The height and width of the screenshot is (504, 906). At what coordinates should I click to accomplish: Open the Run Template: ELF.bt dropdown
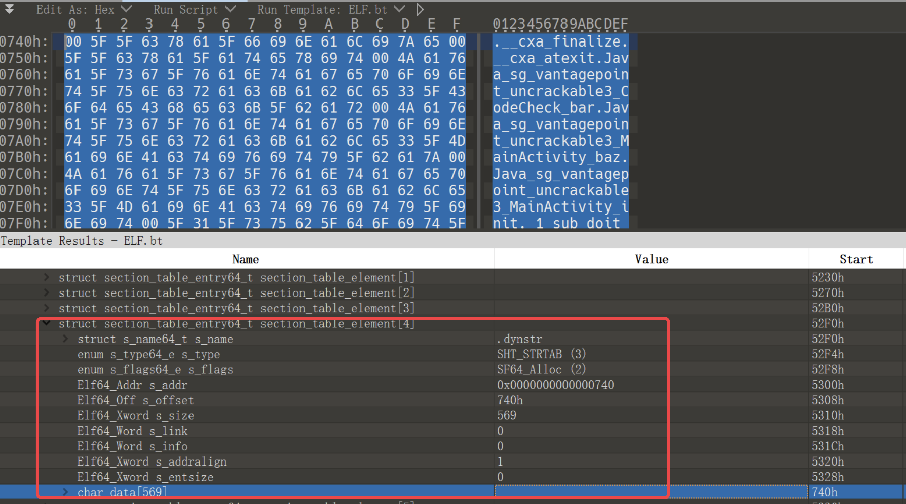(331, 9)
